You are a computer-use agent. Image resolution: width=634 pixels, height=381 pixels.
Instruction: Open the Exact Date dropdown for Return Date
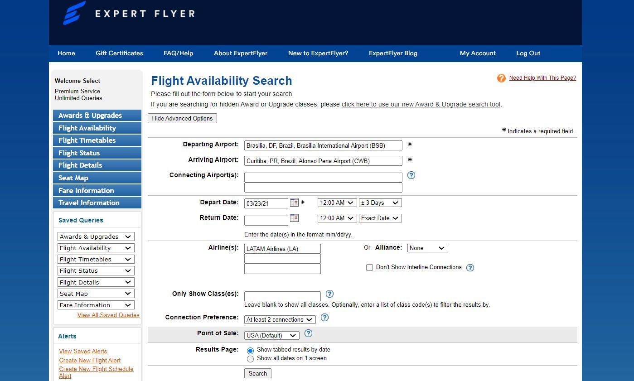pos(380,218)
